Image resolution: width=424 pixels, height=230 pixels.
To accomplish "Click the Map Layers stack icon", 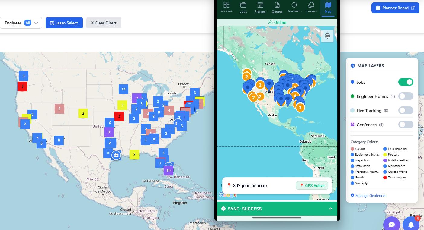I will (353, 66).
